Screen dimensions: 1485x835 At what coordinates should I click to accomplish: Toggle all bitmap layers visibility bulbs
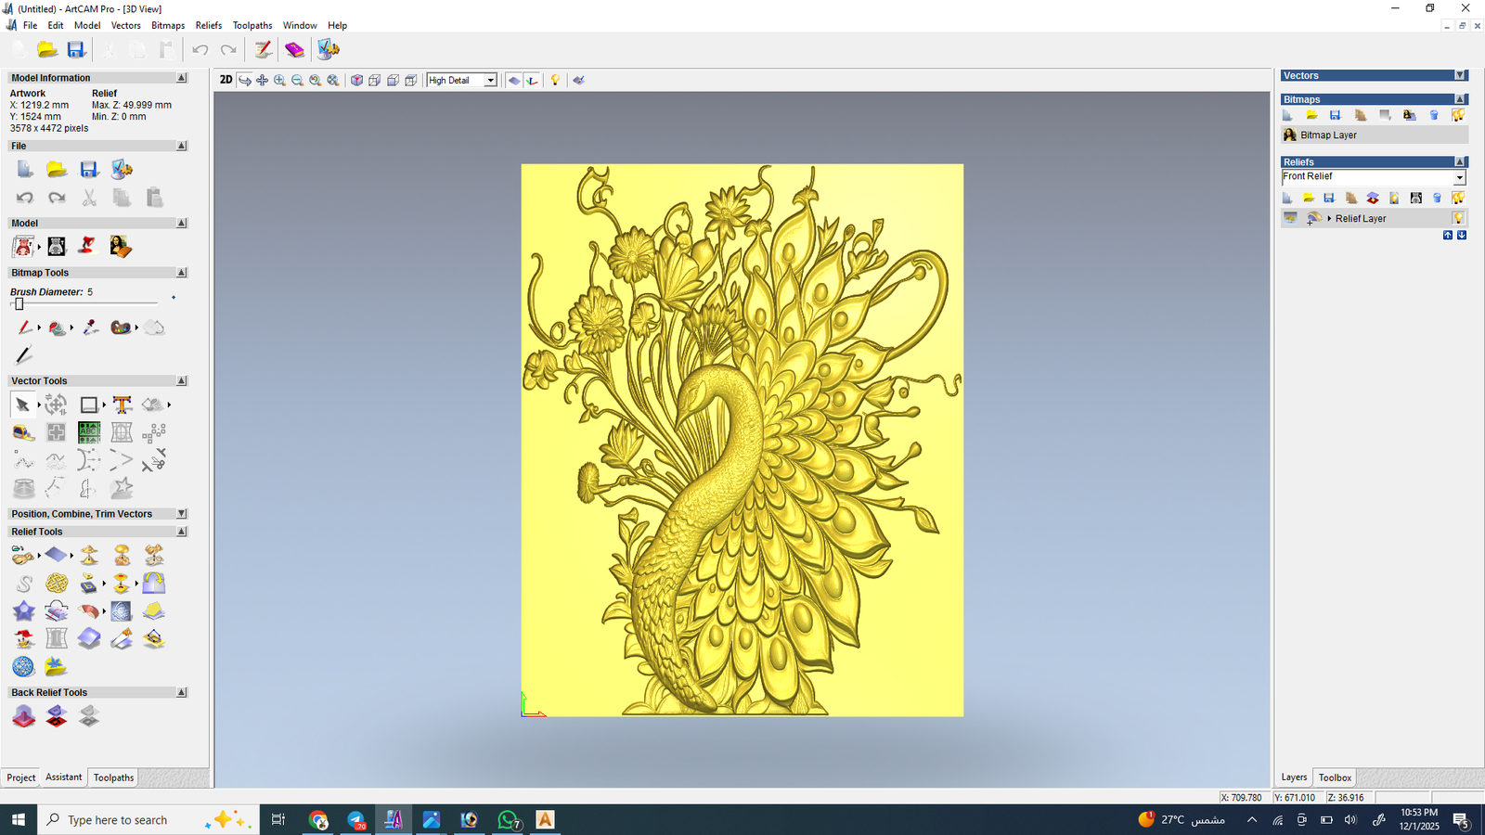(1458, 116)
